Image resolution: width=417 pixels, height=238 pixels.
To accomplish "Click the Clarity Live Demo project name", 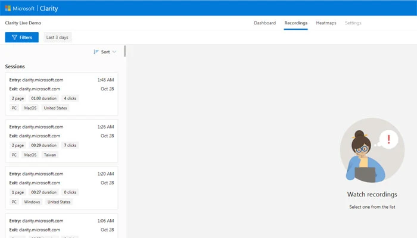I will 23,23.
